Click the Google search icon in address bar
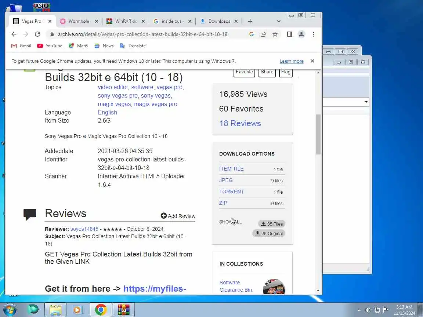 [x=252, y=34]
